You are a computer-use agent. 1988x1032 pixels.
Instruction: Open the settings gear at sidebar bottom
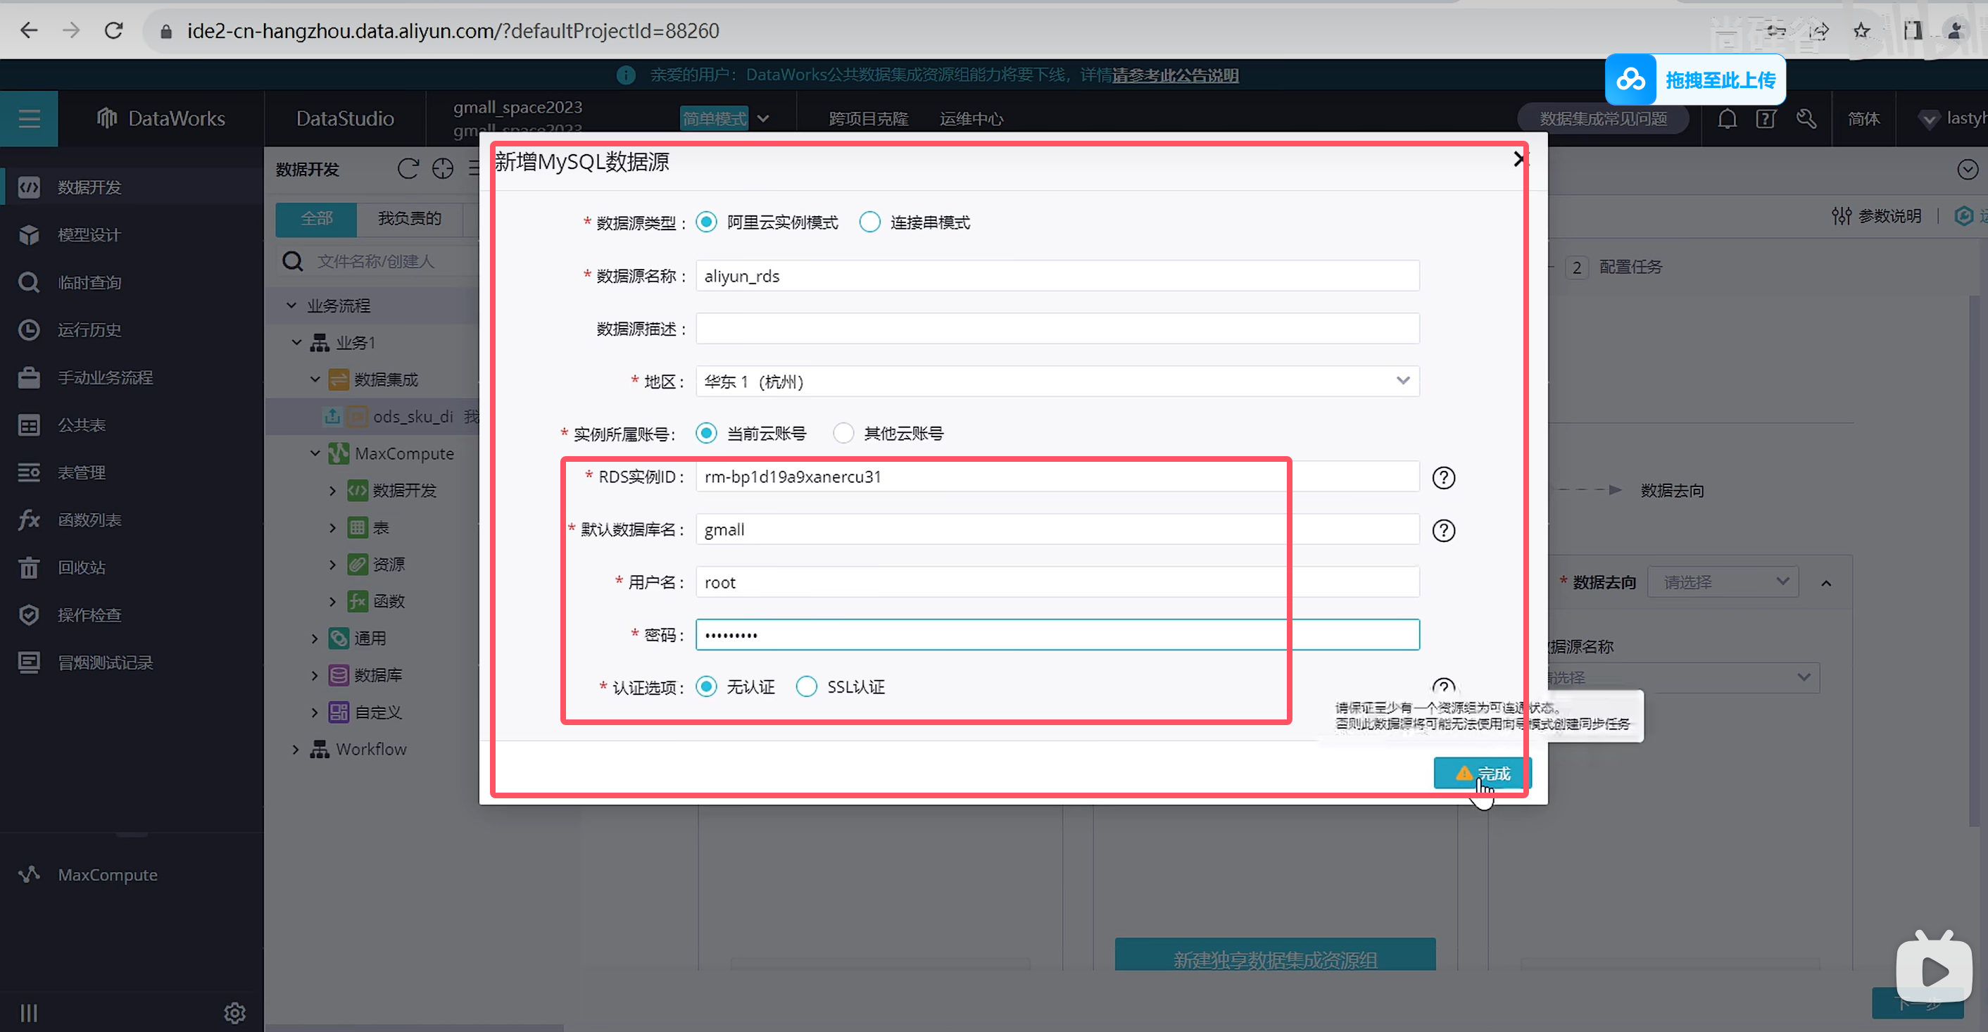(x=234, y=1012)
